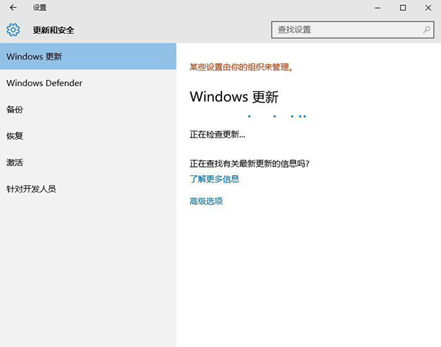Click the animated progress dots indicator
441x347 pixels.
278,116
